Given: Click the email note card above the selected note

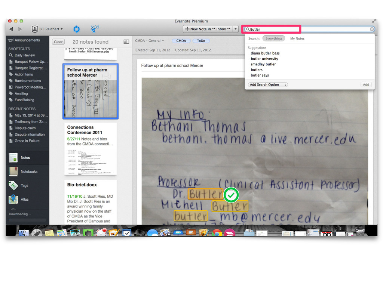Looking at the screenshot, I should pyautogui.click(x=91, y=54).
